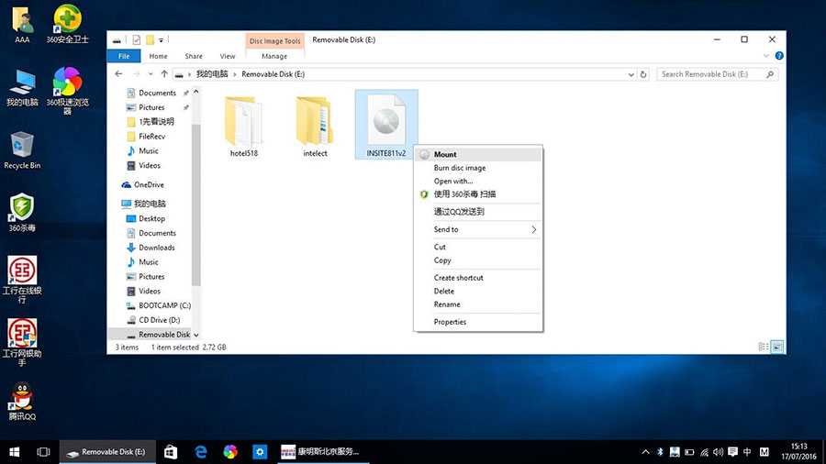Open the recent locations dropdown arrow
The height and width of the screenshot is (464, 826).
coord(151,74)
